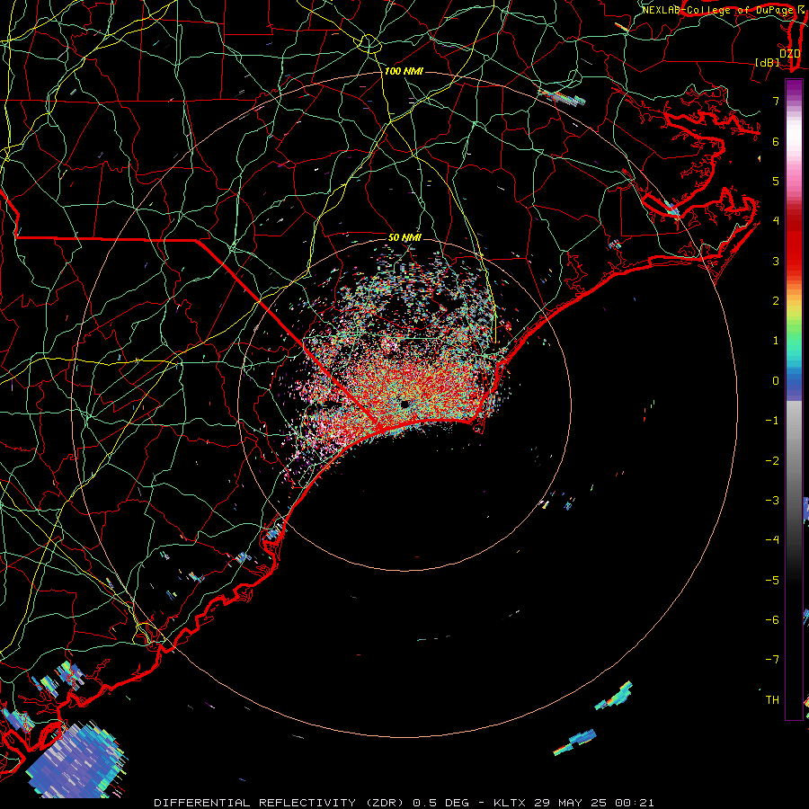This screenshot has width=809, height=809.
Task: Click the "3" value on the color scale
Action: pyautogui.click(x=776, y=261)
